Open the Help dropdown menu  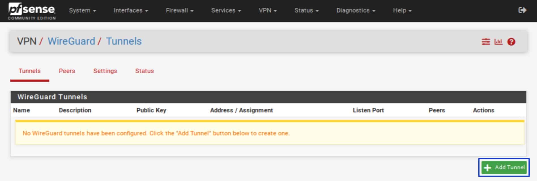click(x=402, y=10)
